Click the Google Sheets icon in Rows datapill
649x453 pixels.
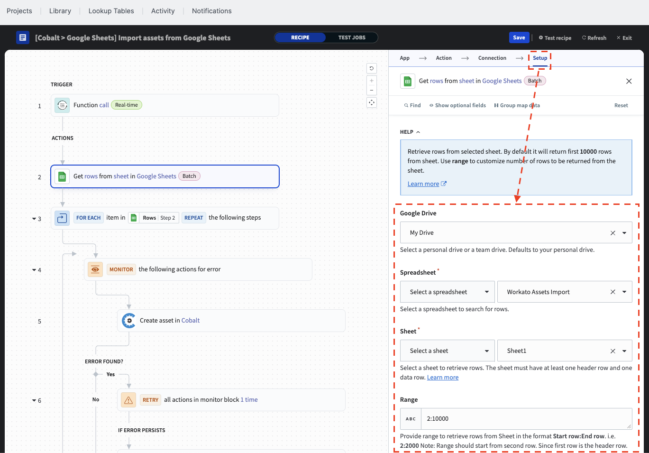click(x=134, y=218)
